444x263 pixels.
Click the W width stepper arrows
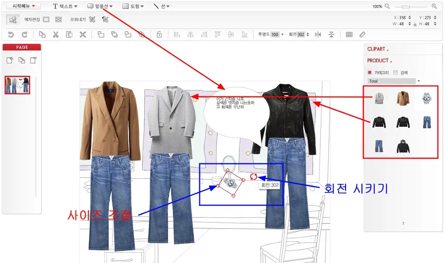409,24
